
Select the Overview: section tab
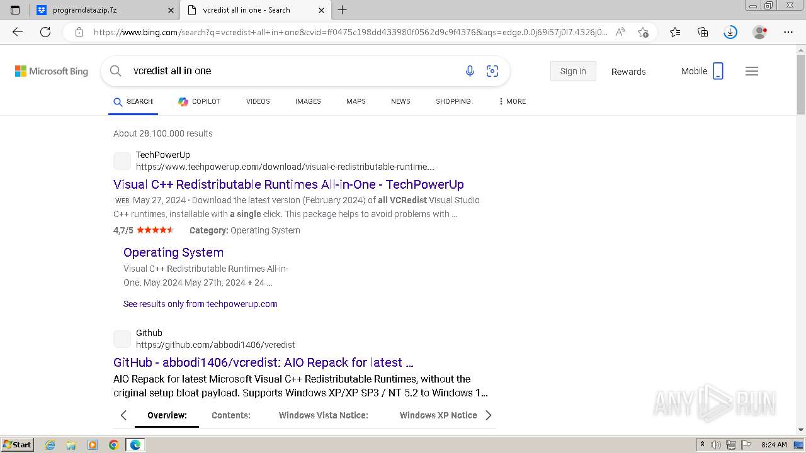point(167,415)
